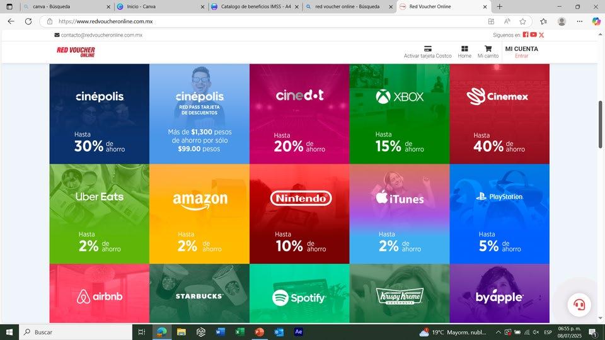Open the Cinépolis Red Pass tarjeta tile
The height and width of the screenshot is (340, 605).
(200, 114)
